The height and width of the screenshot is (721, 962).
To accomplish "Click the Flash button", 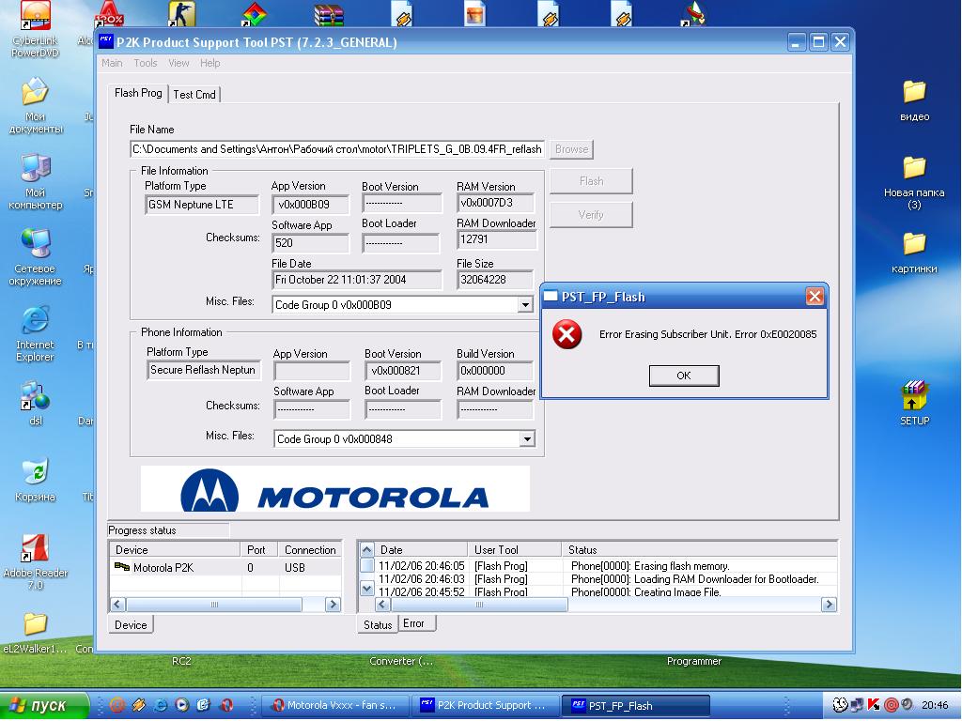I will click(591, 181).
